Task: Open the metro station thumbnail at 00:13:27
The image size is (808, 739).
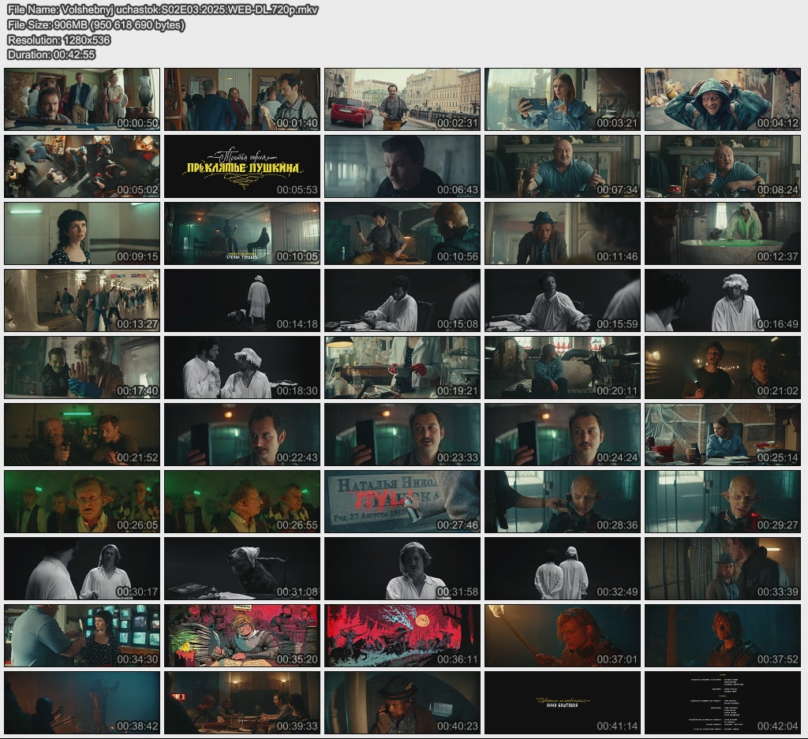Action: 82,300
